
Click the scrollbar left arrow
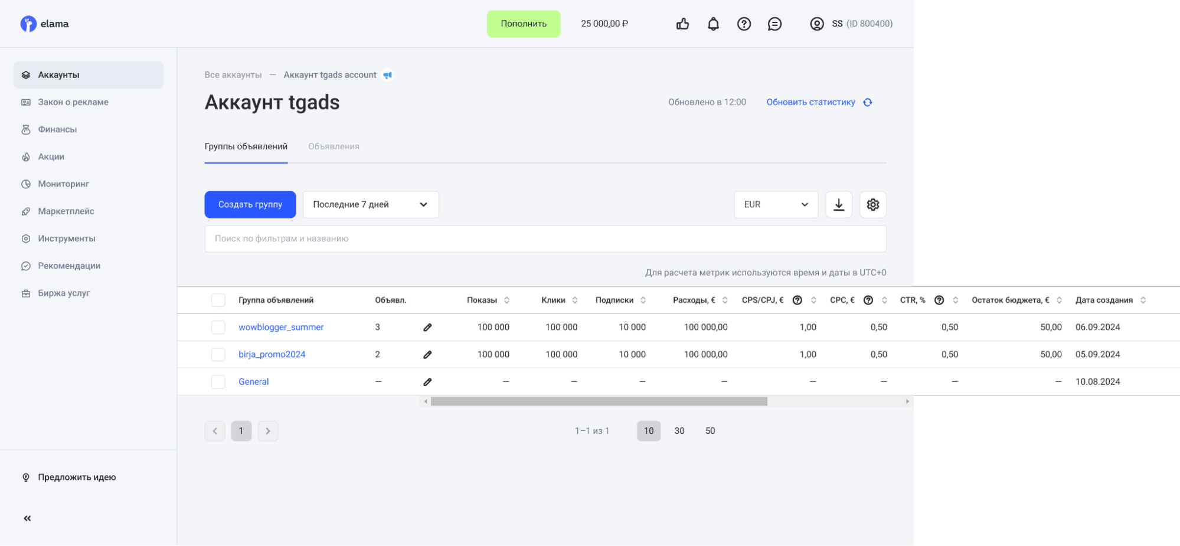coord(426,401)
